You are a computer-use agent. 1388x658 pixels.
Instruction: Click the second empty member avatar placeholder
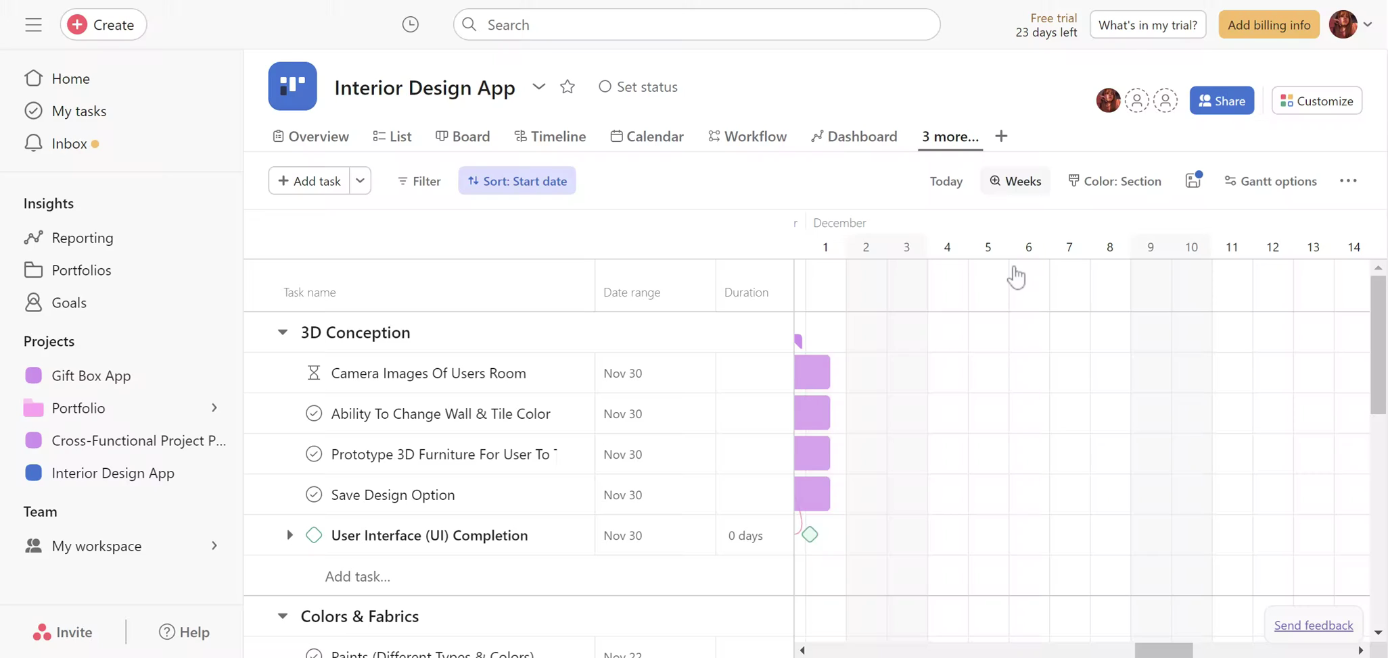pos(1165,101)
